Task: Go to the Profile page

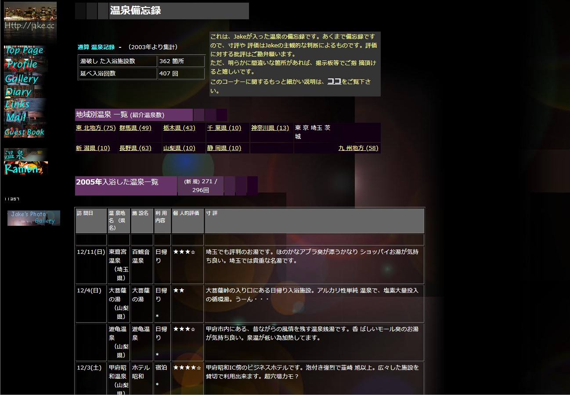Action: coord(22,64)
